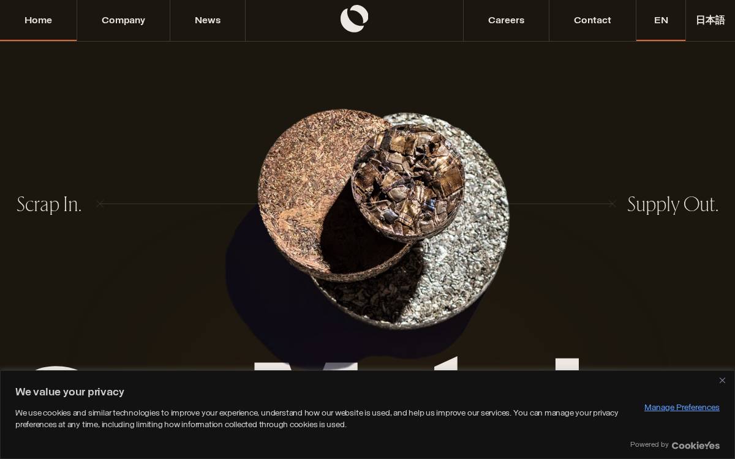Click the circular logo in the header

[354, 19]
